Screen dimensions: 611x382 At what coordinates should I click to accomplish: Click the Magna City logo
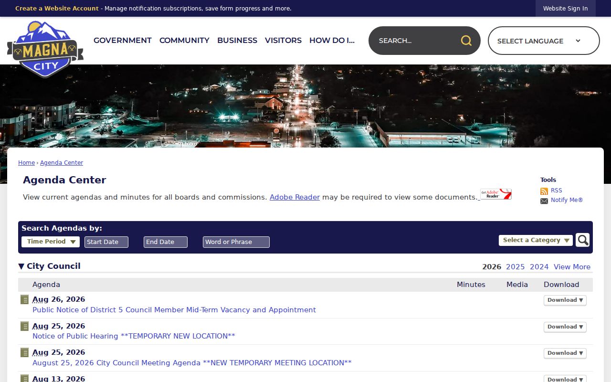(45, 49)
